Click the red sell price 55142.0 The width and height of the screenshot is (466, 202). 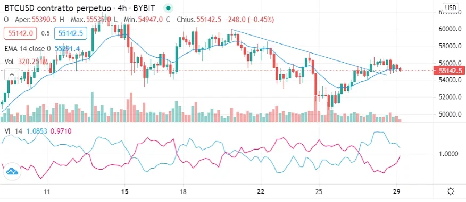click(20, 33)
